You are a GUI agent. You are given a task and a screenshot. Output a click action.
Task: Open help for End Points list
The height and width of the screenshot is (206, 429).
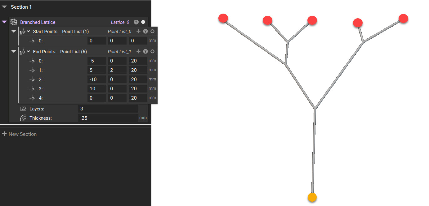pos(145,51)
